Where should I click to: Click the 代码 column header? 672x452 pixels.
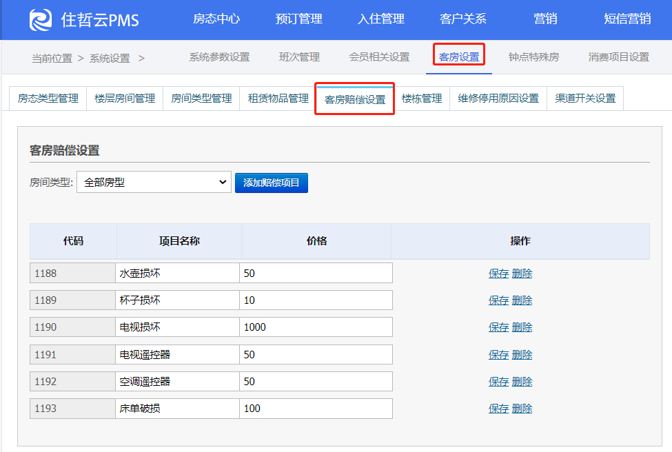[x=73, y=241]
